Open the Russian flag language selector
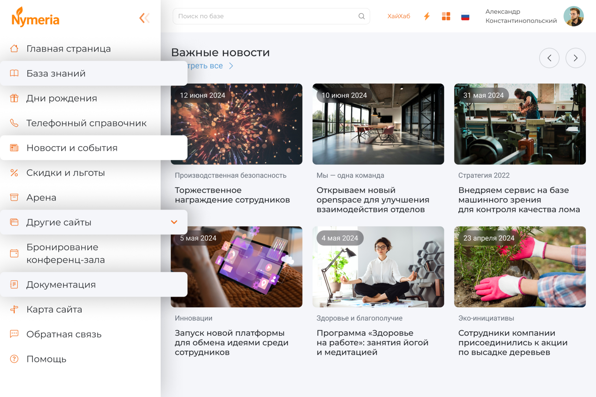The height and width of the screenshot is (397, 596). pos(465,16)
